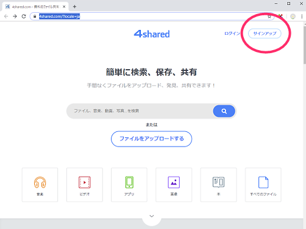Click the ログイン login link
This screenshot has height=229, width=306.
click(232, 34)
